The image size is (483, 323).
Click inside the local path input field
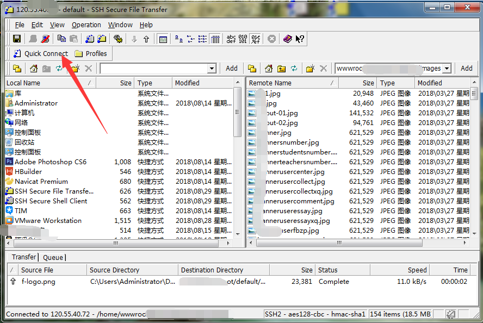click(x=154, y=69)
